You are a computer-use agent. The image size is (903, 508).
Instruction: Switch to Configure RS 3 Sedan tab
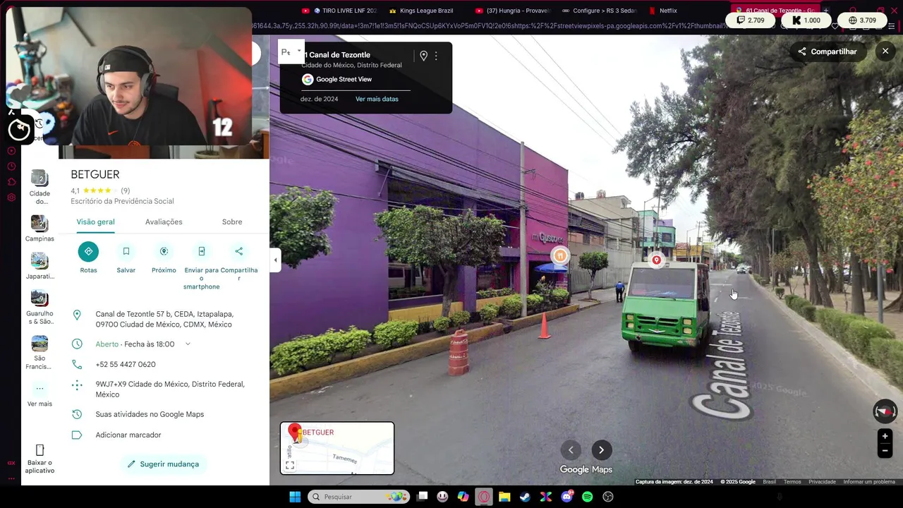click(x=600, y=11)
